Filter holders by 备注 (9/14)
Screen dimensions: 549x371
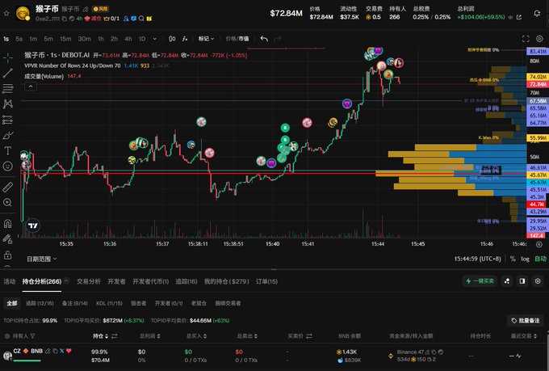(75, 303)
